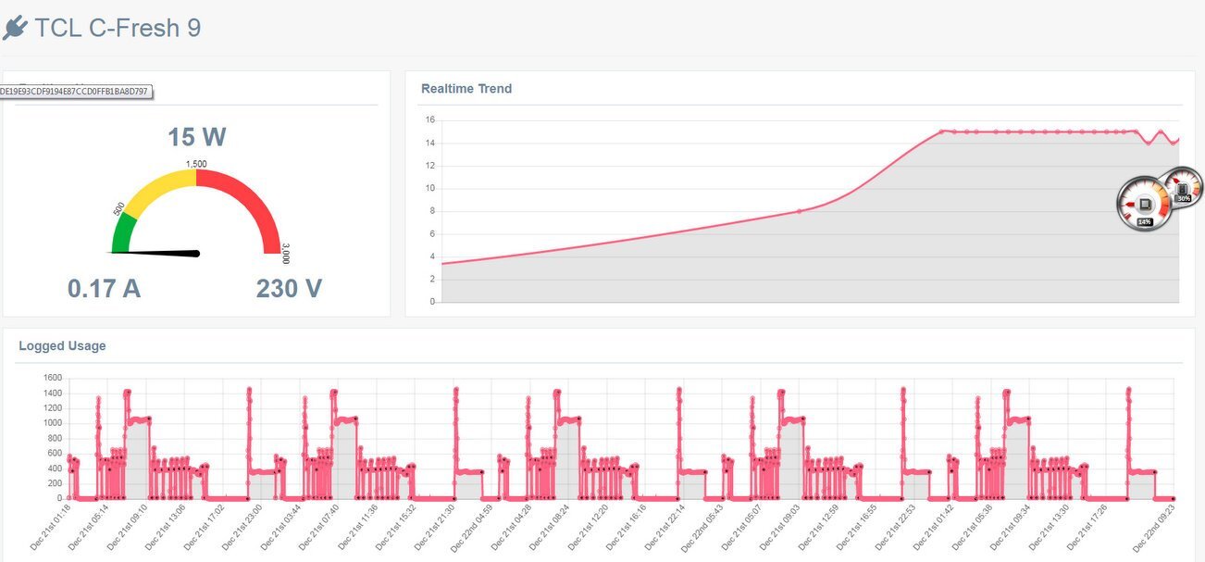Click the 15 W power reading
This screenshot has width=1205, height=562.
(196, 137)
